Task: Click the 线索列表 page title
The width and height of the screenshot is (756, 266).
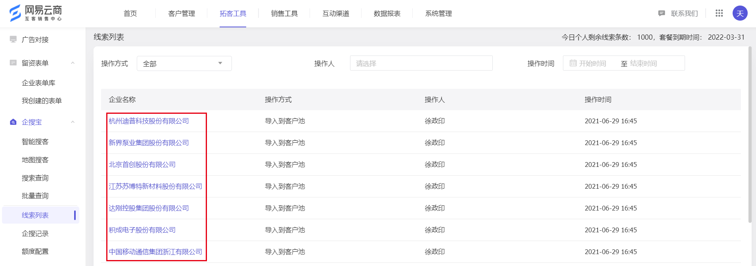Action: [109, 37]
